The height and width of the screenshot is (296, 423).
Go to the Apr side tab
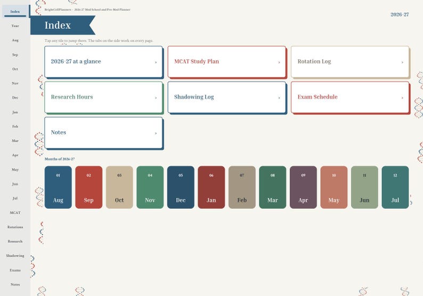point(15,155)
